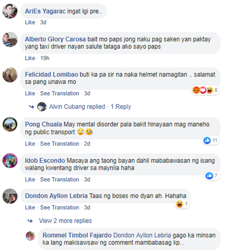Image resolution: width=232 pixels, height=250 pixels.
Task: Open Alberto Glory Carosa's profile picture
Action: pos(10,40)
